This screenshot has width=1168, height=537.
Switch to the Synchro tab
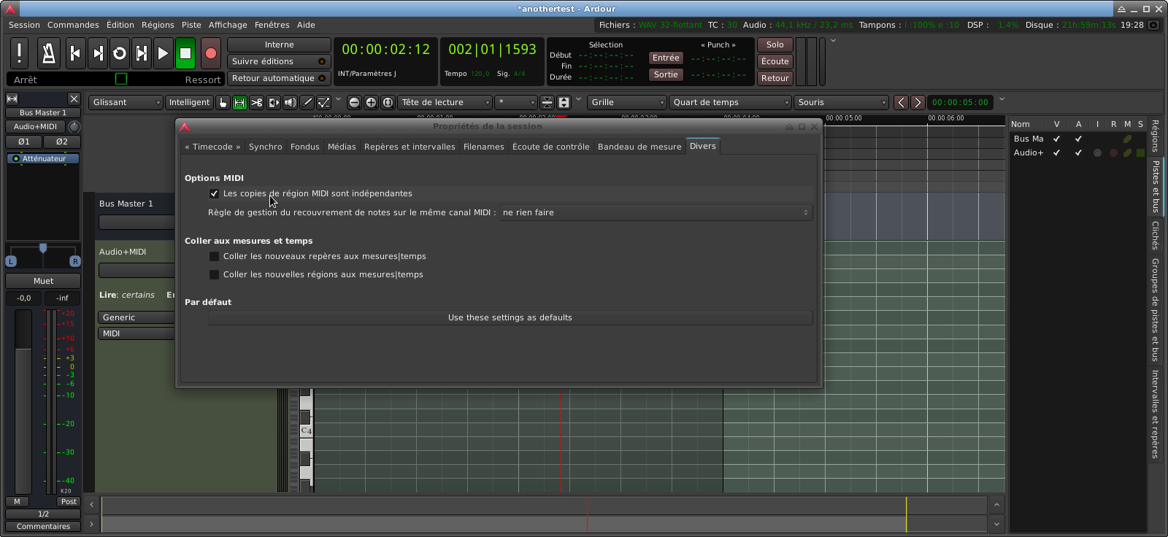[x=265, y=147]
